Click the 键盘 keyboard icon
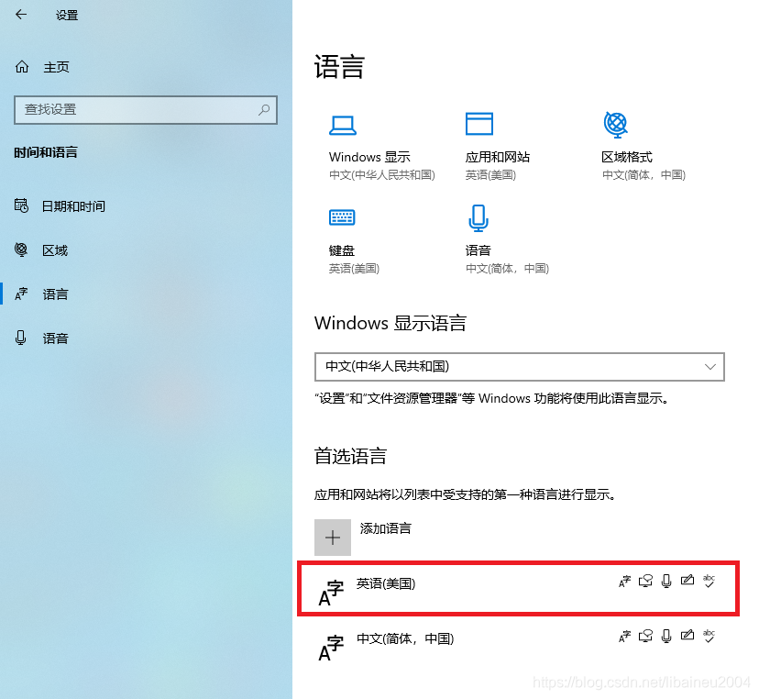This screenshot has width=759, height=699. [342, 217]
